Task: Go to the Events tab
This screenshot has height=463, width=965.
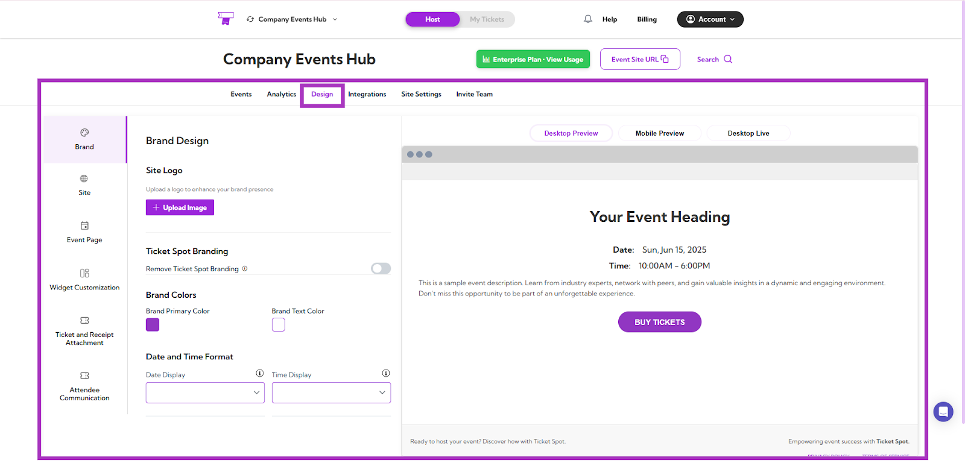Action: (x=241, y=94)
